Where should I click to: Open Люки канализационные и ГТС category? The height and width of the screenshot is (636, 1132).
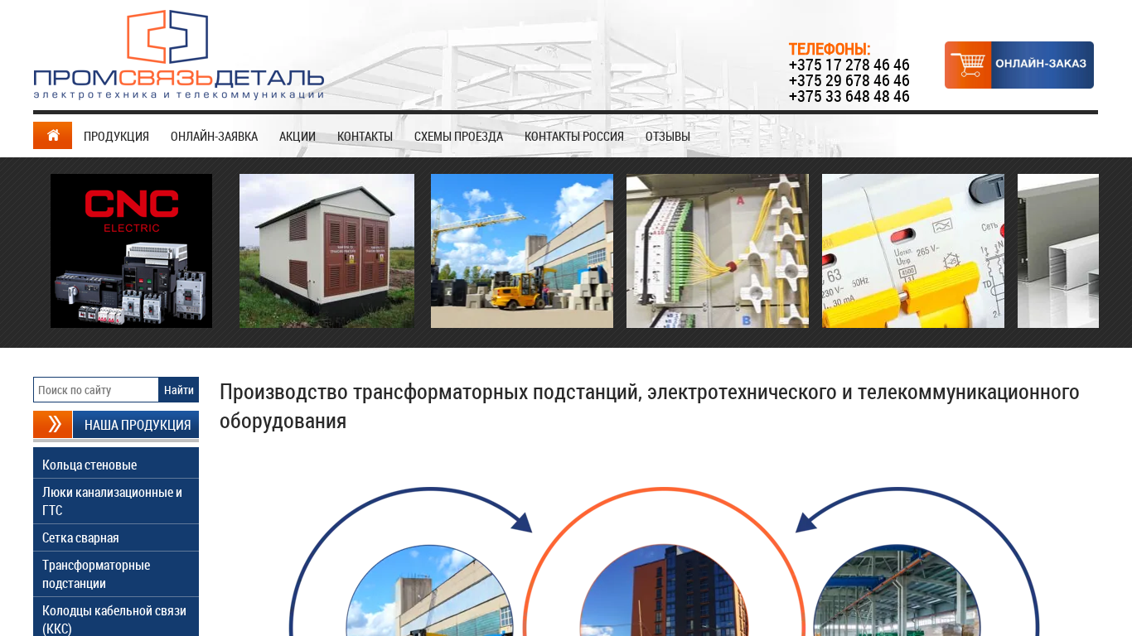(116, 501)
